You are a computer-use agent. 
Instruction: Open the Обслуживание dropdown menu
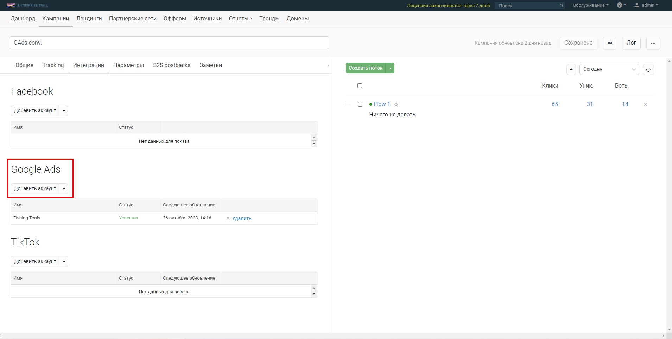pyautogui.click(x=590, y=5)
